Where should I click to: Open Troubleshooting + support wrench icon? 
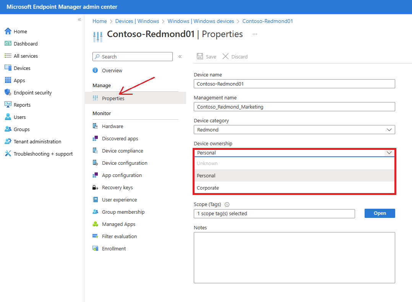point(8,154)
